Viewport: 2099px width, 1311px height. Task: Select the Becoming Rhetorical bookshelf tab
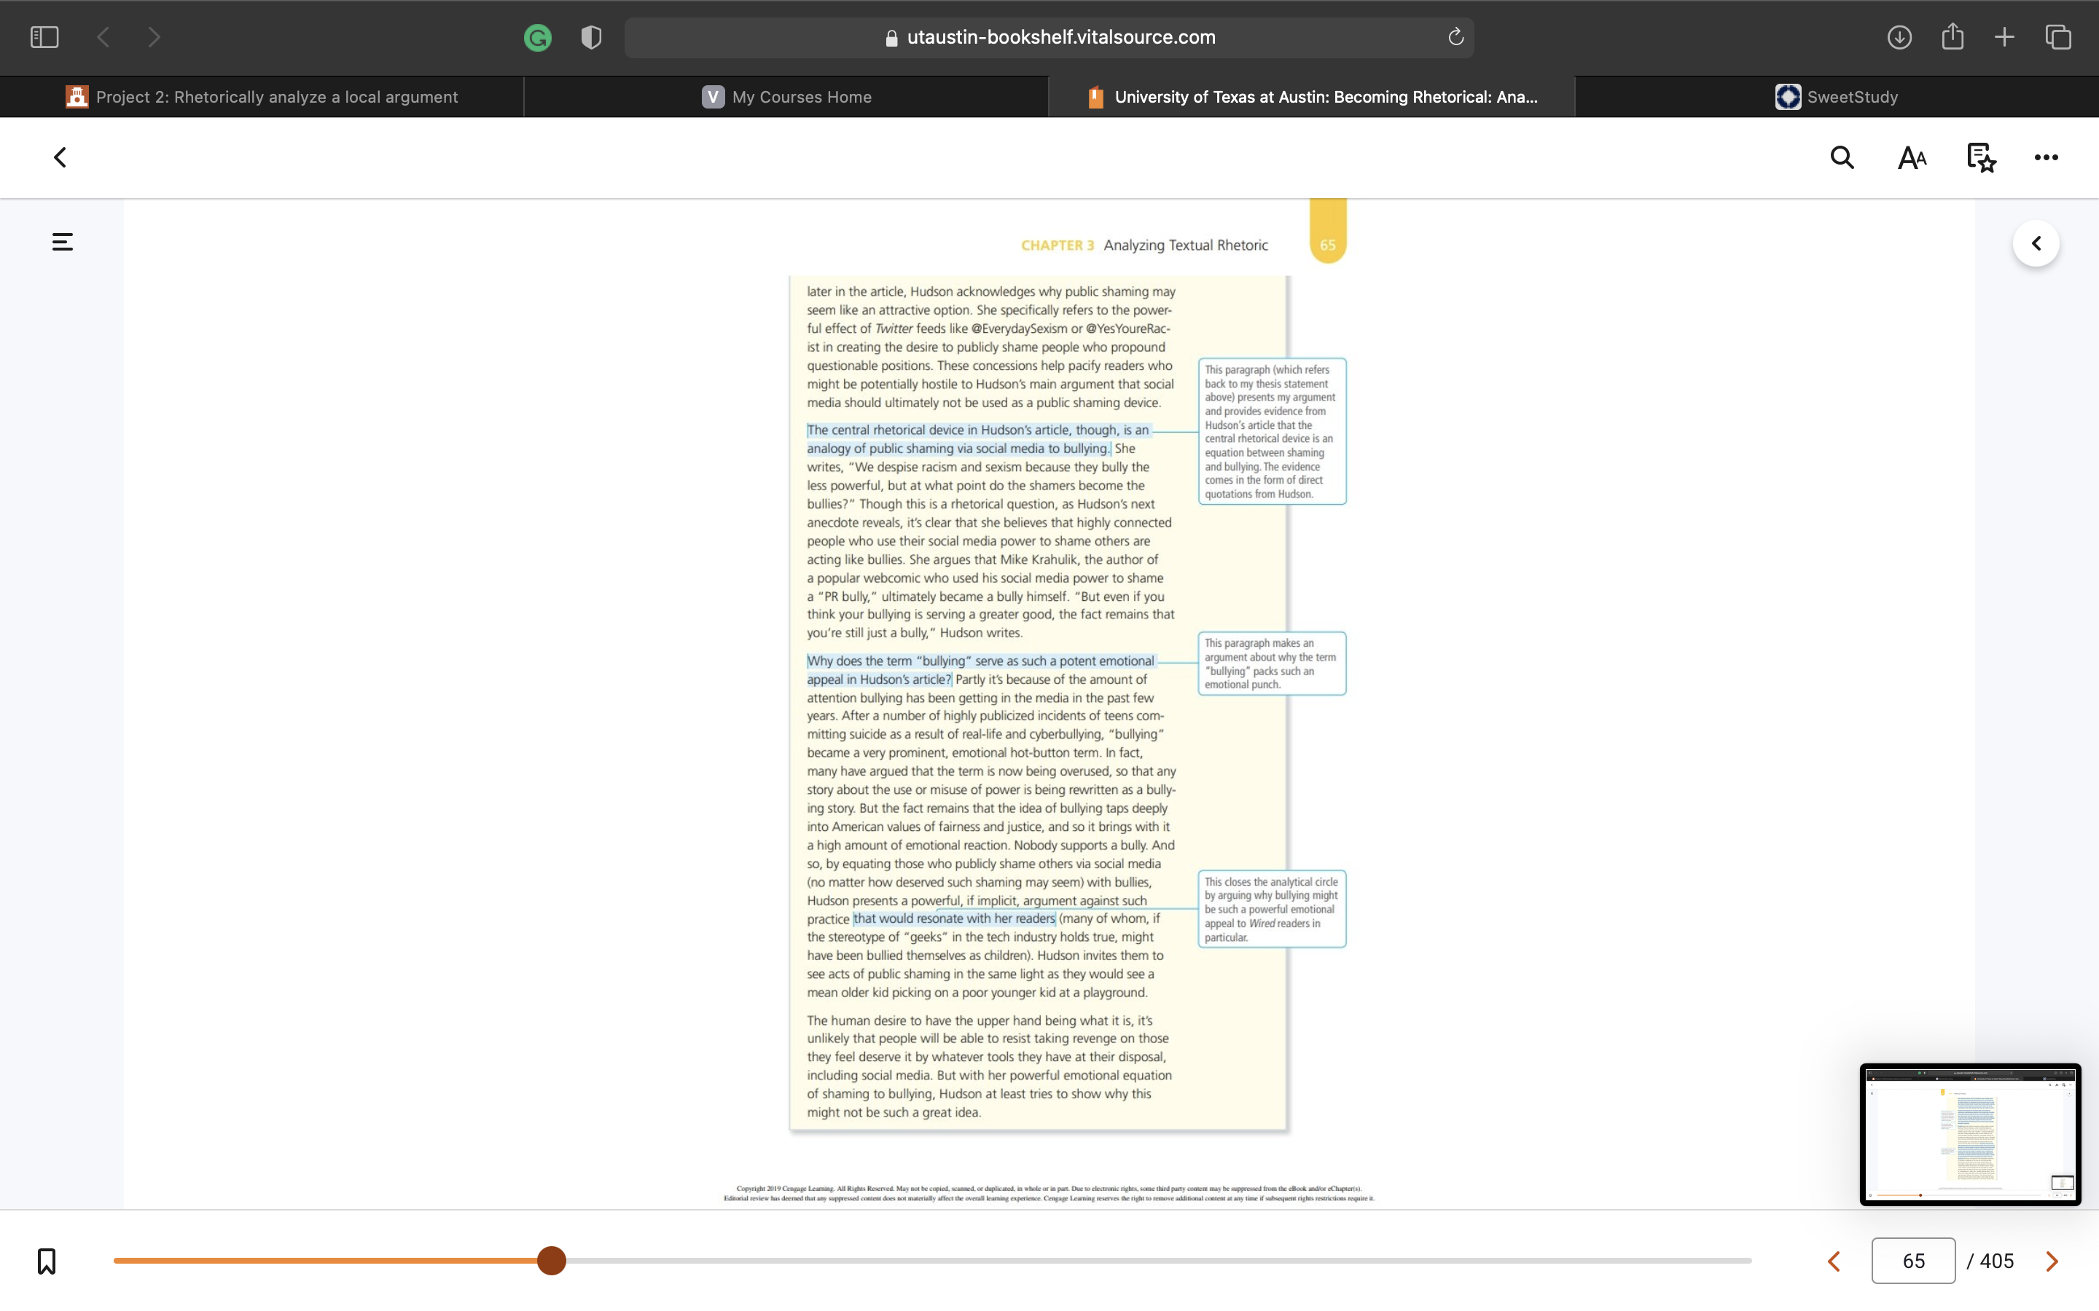click(1311, 97)
